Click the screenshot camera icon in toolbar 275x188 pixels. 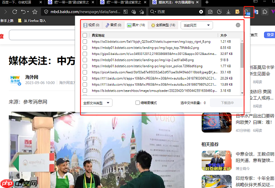(x=210, y=12)
